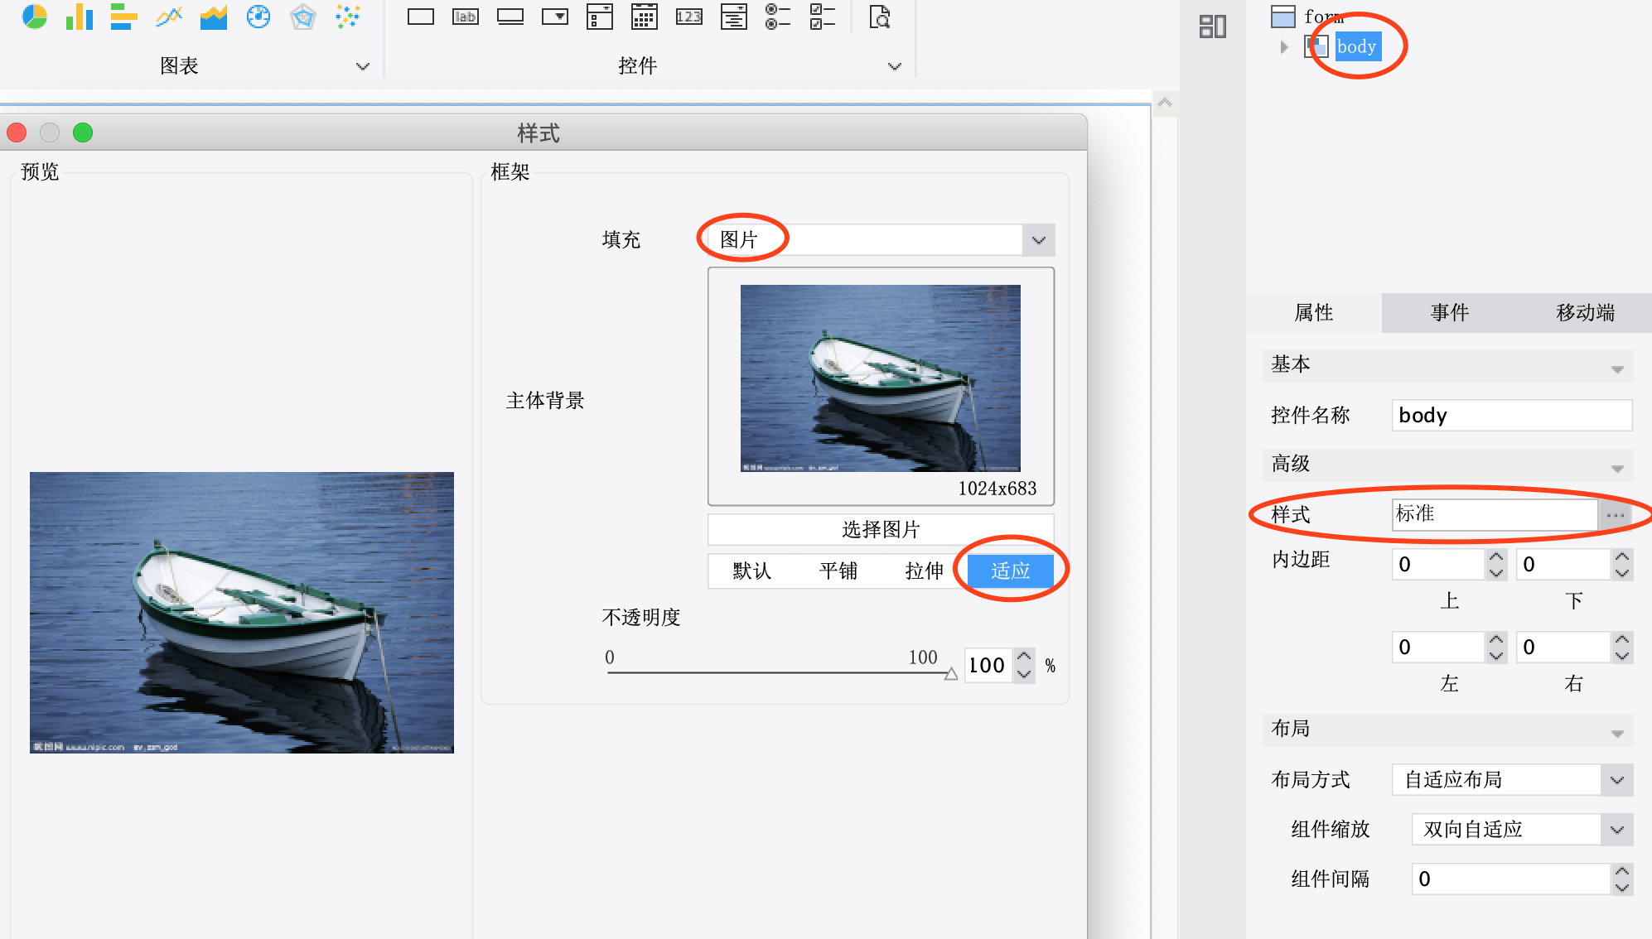Screen dimensions: 1652x939
Task: Collapse the 布局 section
Action: coord(1616,734)
